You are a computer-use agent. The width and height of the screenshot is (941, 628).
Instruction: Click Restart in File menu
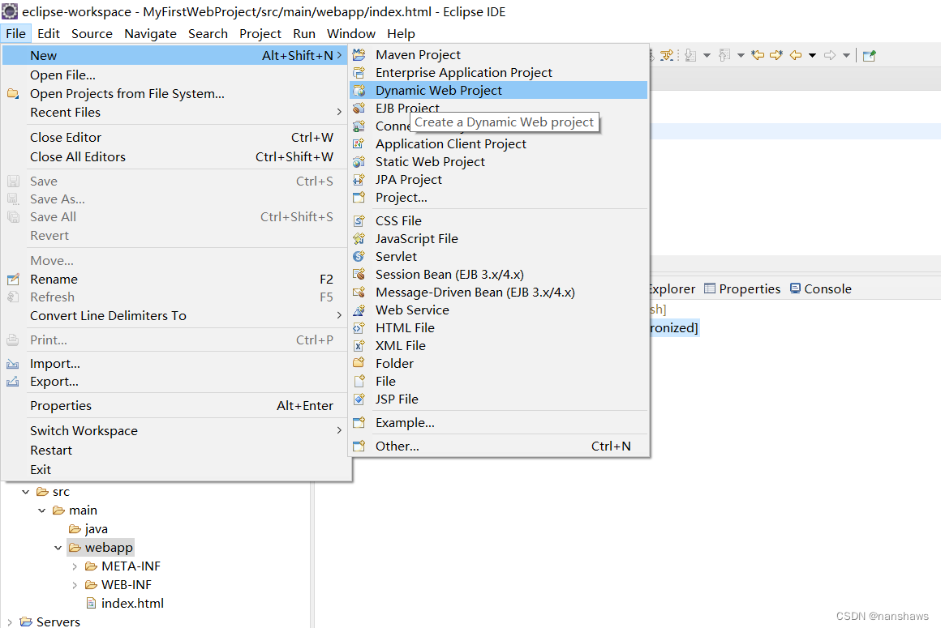(x=175, y=450)
